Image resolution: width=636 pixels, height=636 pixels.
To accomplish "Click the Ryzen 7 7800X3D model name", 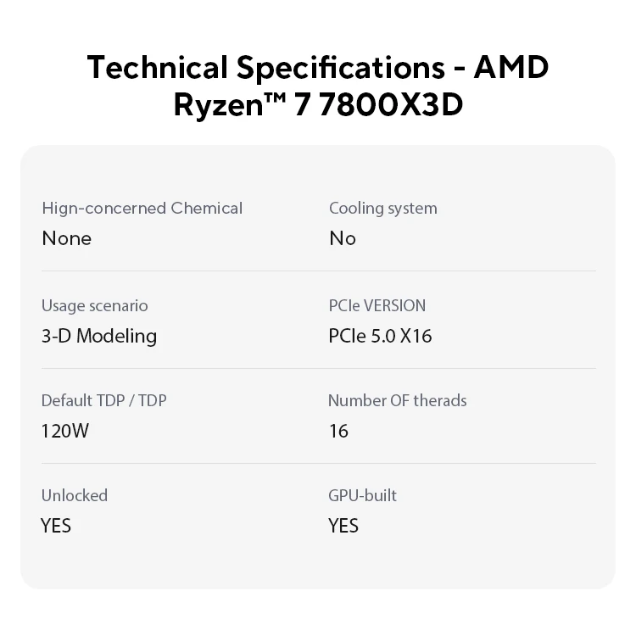I will pyautogui.click(x=318, y=104).
